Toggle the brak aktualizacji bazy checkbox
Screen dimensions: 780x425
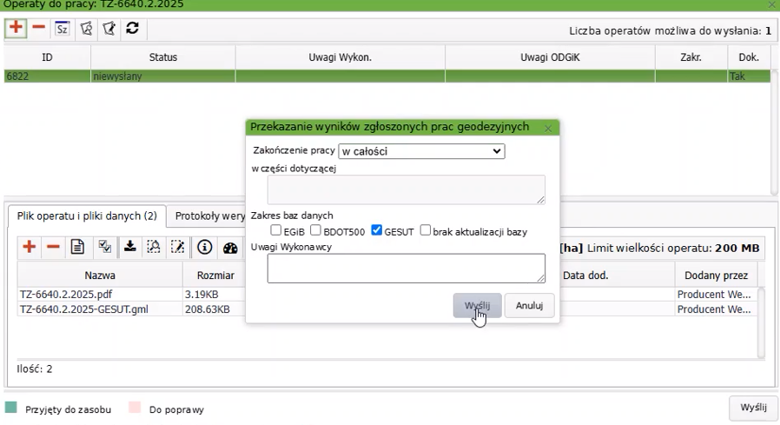tap(426, 231)
